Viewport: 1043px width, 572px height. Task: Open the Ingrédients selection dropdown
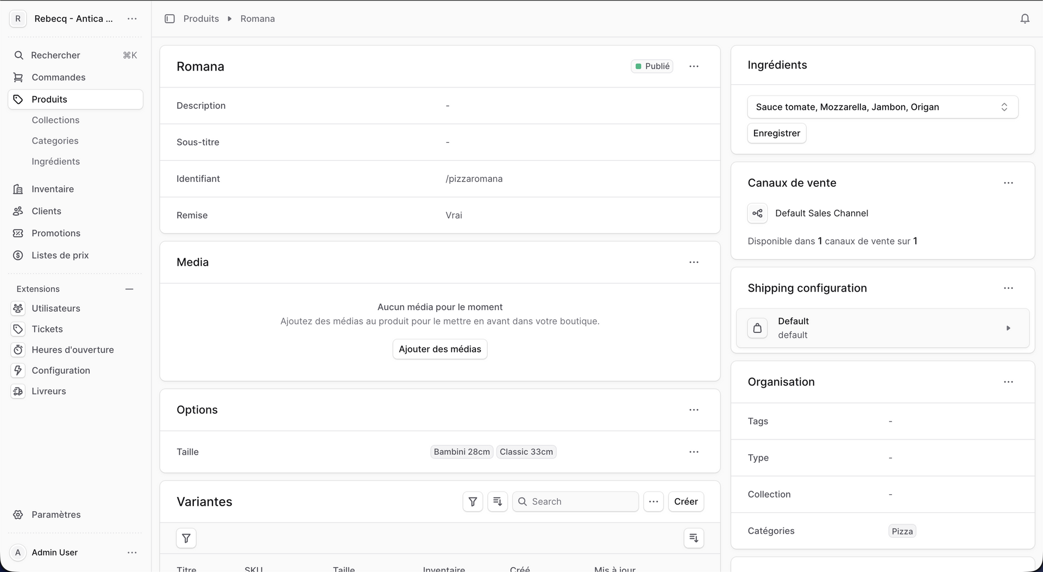pos(882,107)
